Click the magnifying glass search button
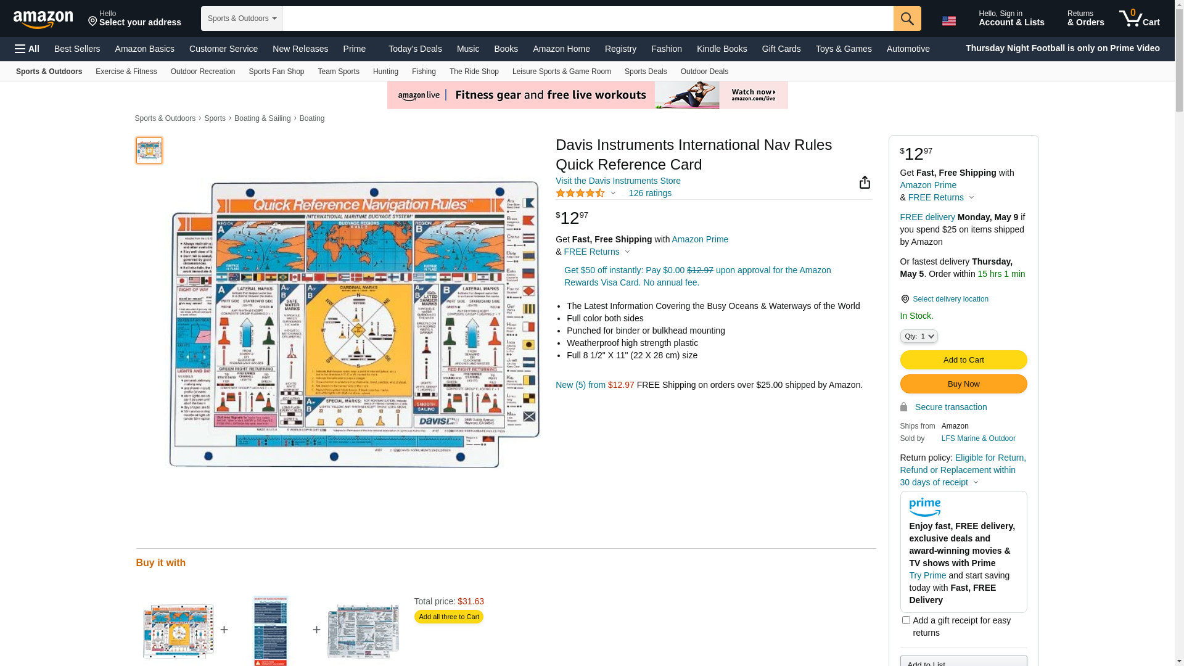The width and height of the screenshot is (1184, 666). pyautogui.click(x=907, y=18)
